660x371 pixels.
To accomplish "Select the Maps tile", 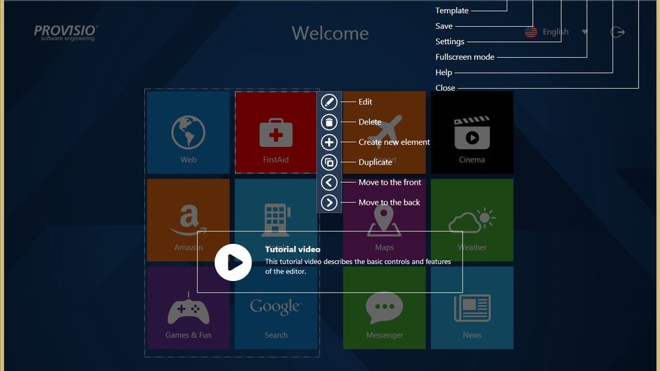I will (384, 220).
